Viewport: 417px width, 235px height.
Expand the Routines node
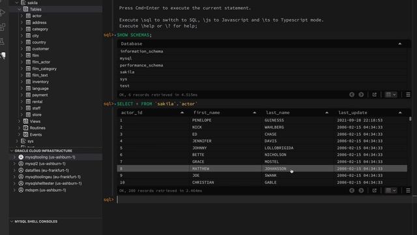(x=19, y=128)
